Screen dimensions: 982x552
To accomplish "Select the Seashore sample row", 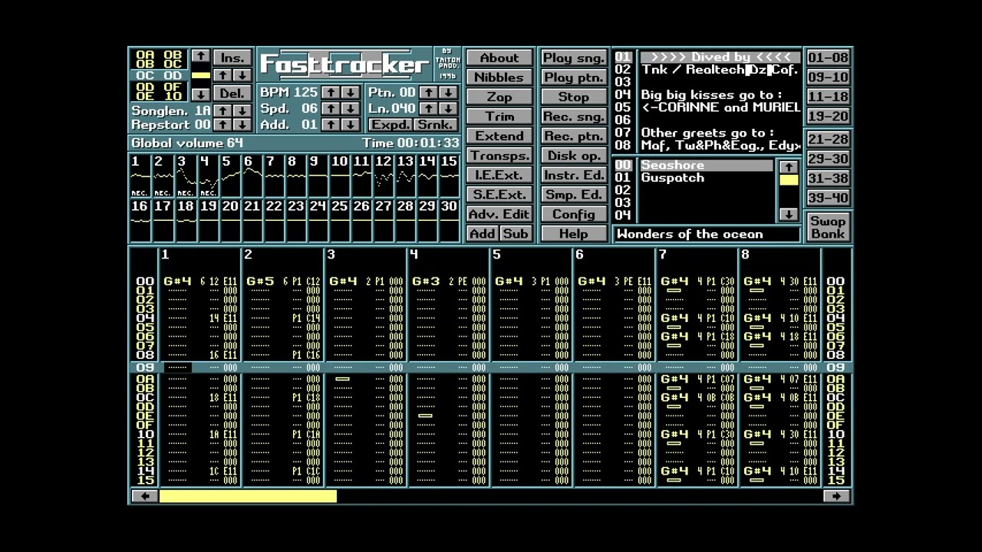I will click(706, 166).
